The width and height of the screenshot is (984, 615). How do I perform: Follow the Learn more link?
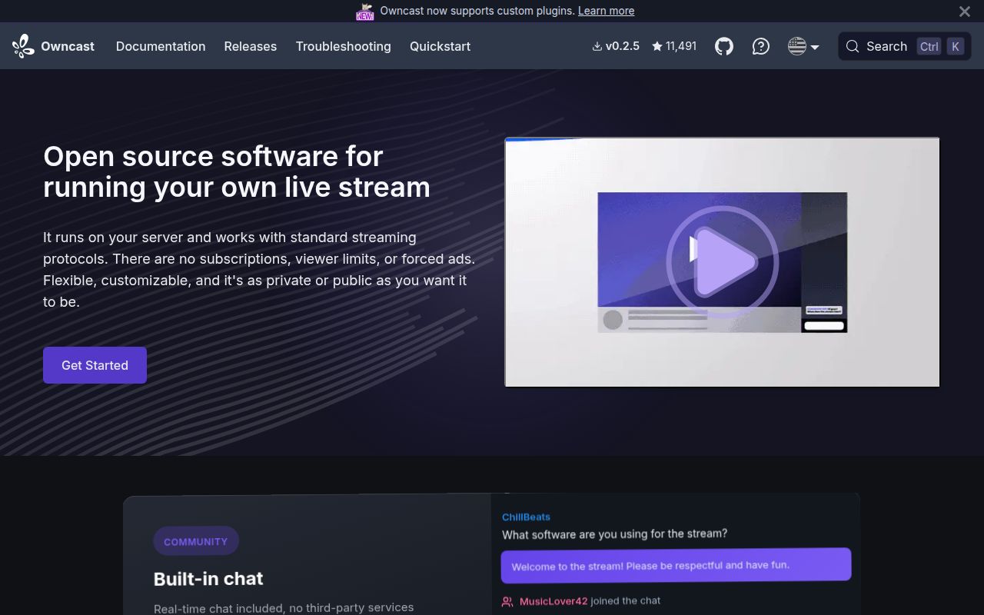tap(606, 11)
